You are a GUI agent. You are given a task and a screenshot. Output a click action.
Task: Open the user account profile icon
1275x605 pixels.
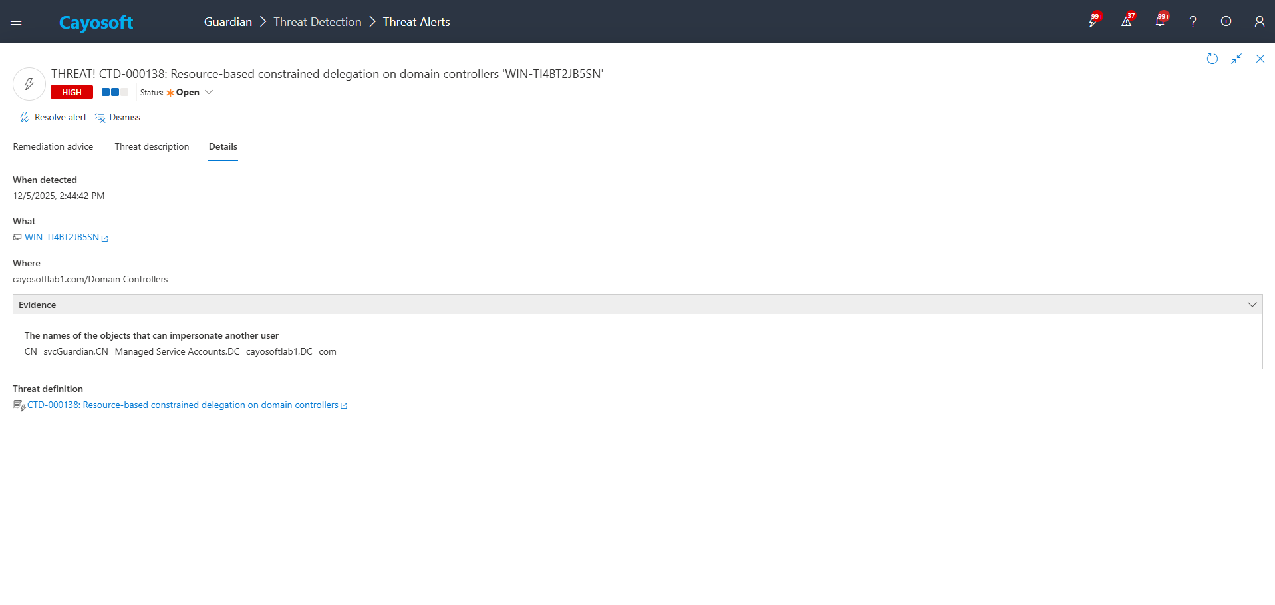[1259, 22]
